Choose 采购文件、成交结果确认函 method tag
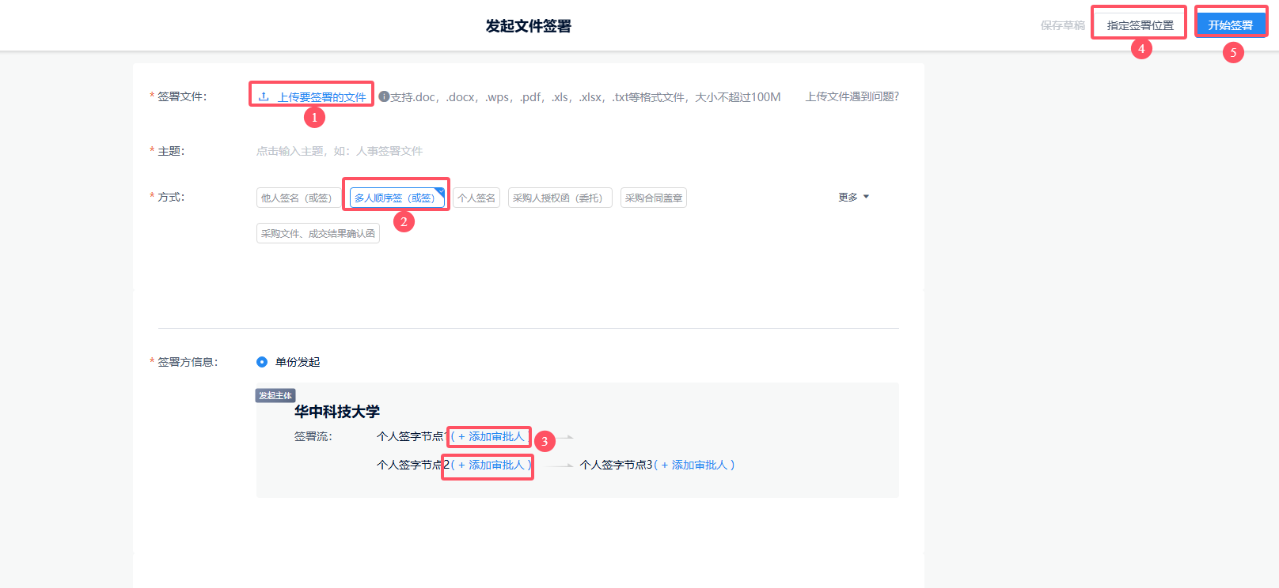The height and width of the screenshot is (588, 1279). 317,233
